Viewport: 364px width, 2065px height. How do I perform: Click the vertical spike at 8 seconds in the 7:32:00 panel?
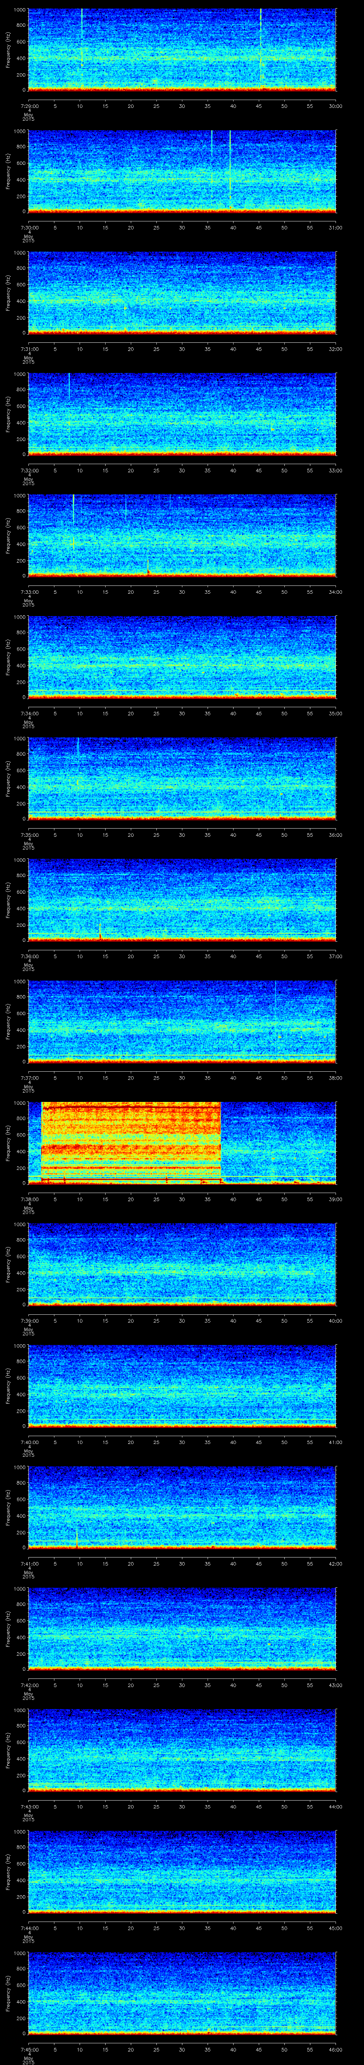[x=70, y=385]
